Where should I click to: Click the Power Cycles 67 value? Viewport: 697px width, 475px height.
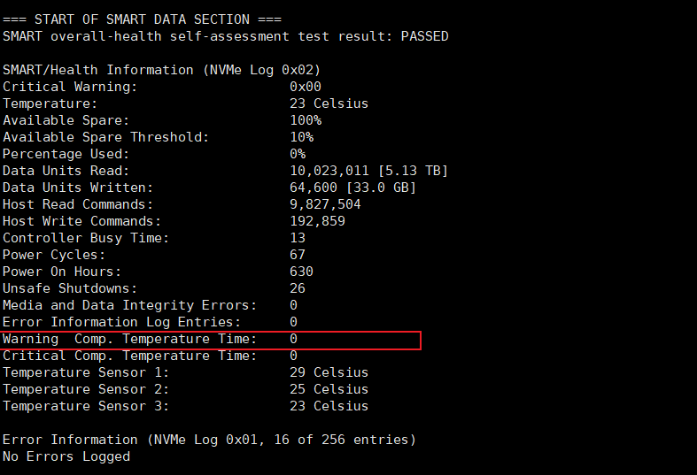pos(298,255)
